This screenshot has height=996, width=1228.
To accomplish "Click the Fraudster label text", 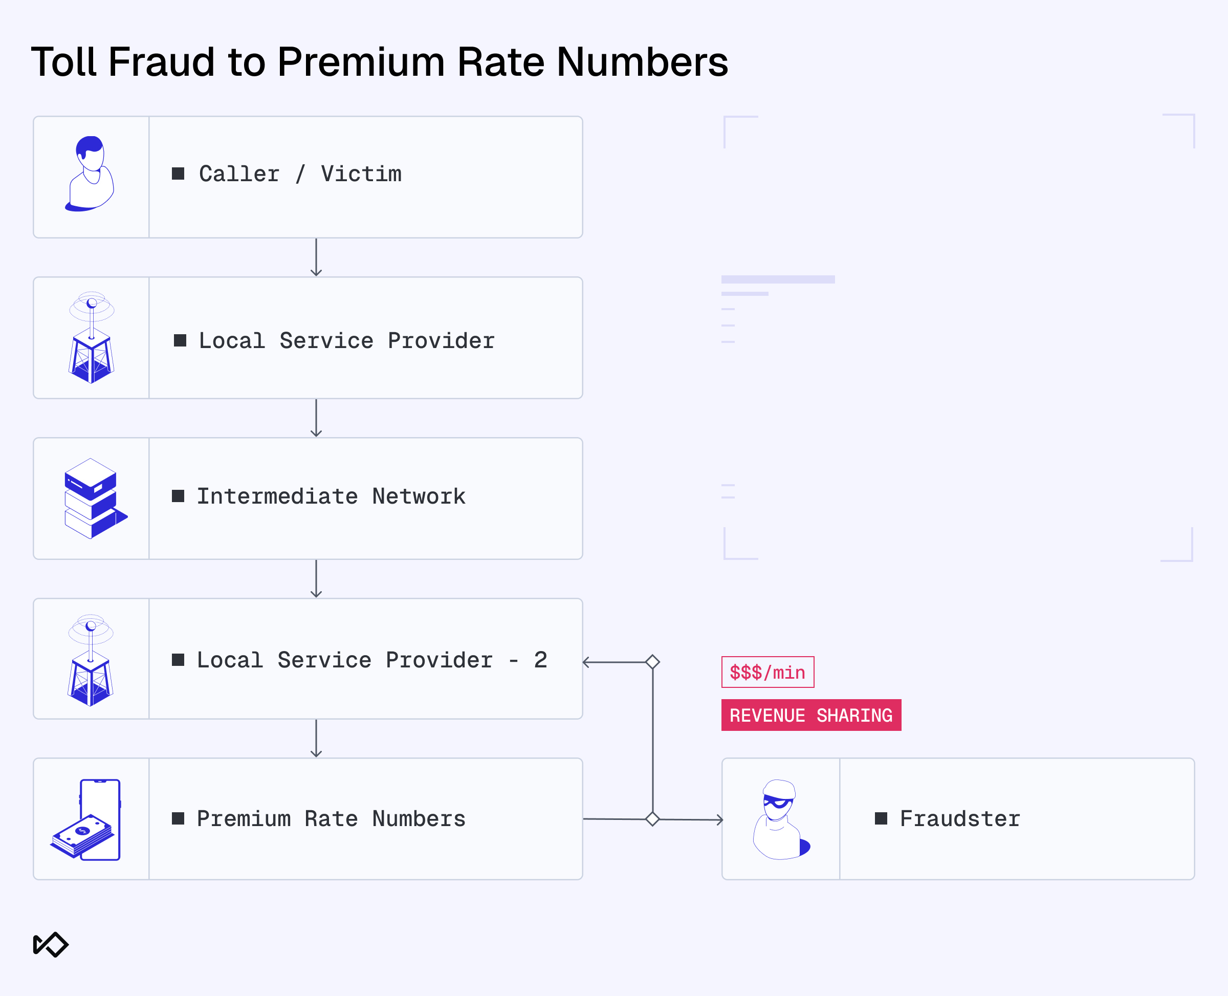I will [959, 819].
